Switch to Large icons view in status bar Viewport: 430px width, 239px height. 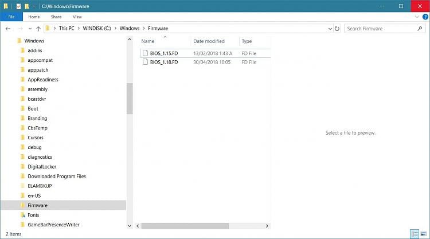424,234
